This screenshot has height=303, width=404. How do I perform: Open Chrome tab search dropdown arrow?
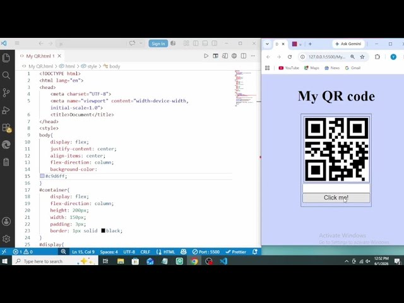(x=267, y=44)
